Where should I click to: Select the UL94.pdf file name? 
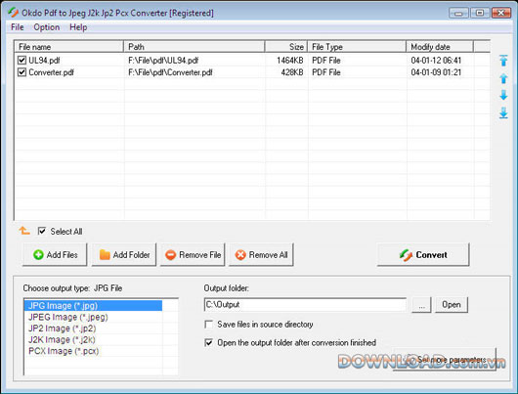point(44,61)
